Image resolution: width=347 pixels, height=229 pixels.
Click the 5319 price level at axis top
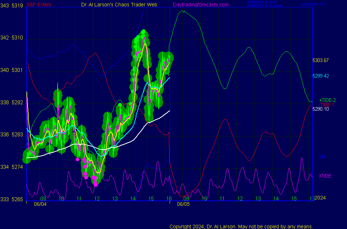[x=17, y=6]
